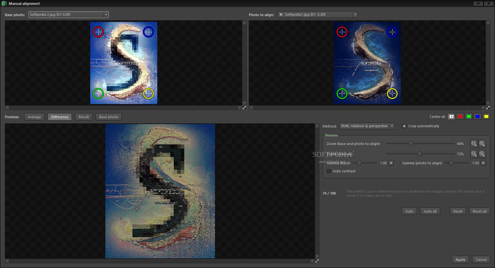This screenshot has width=495, height=268.
Task: Click the app icon in the title bar
Action: (4, 4)
